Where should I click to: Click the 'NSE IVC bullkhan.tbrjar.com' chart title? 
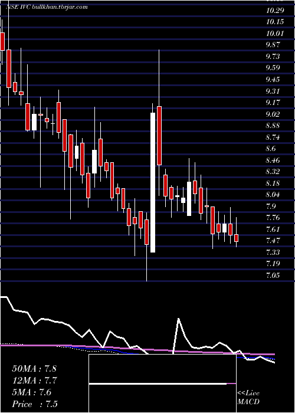[47, 7]
